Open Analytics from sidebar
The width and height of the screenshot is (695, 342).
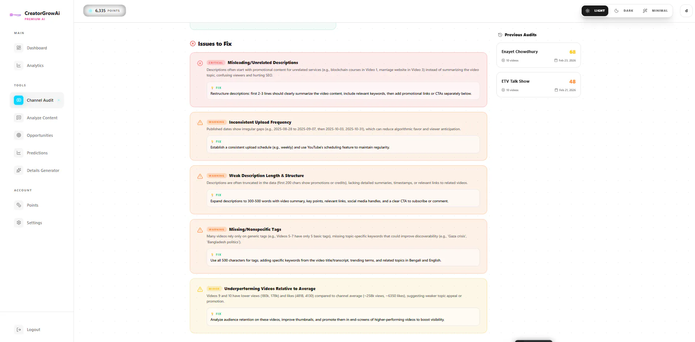pos(37,65)
